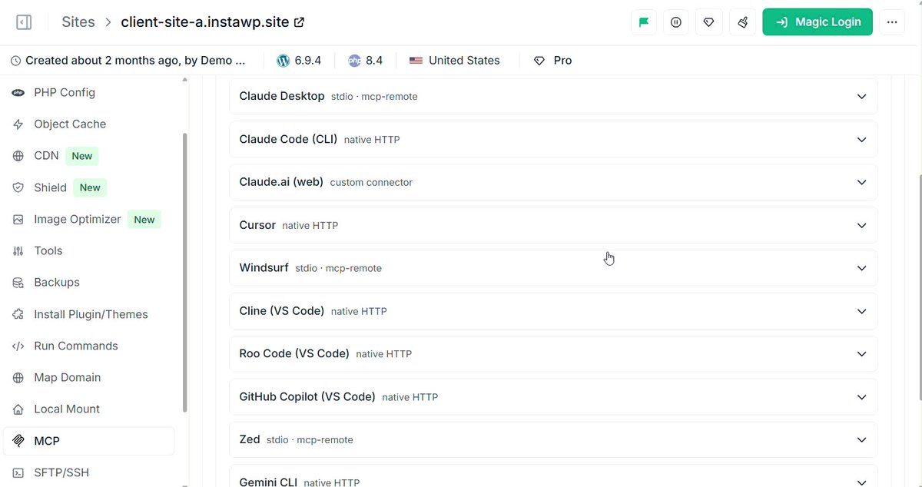Open external link icon next to site name
Image resolution: width=922 pixels, height=487 pixels.
(300, 22)
